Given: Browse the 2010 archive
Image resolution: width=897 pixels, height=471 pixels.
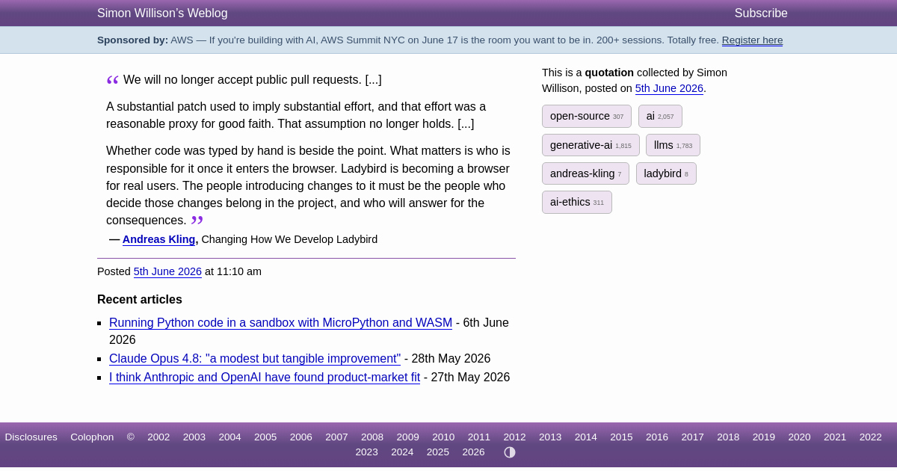Looking at the screenshot, I should point(443,437).
